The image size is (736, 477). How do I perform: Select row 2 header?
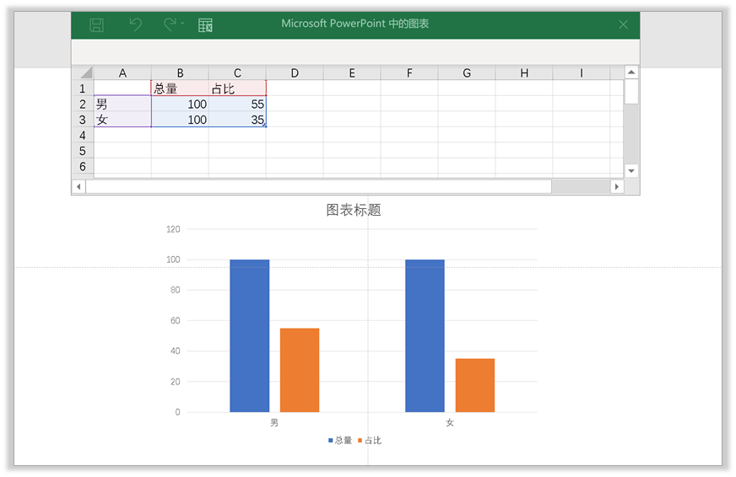pos(83,104)
